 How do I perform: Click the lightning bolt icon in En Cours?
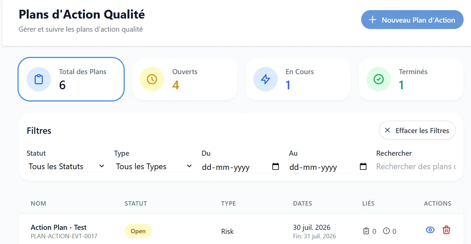click(x=265, y=79)
